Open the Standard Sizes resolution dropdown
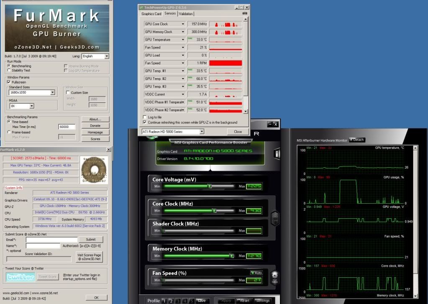 pyautogui.click(x=32, y=92)
